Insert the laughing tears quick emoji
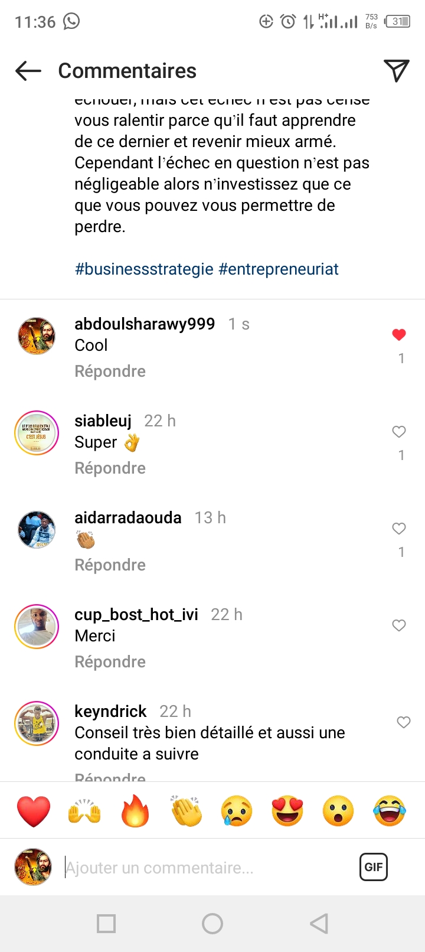 (x=390, y=811)
